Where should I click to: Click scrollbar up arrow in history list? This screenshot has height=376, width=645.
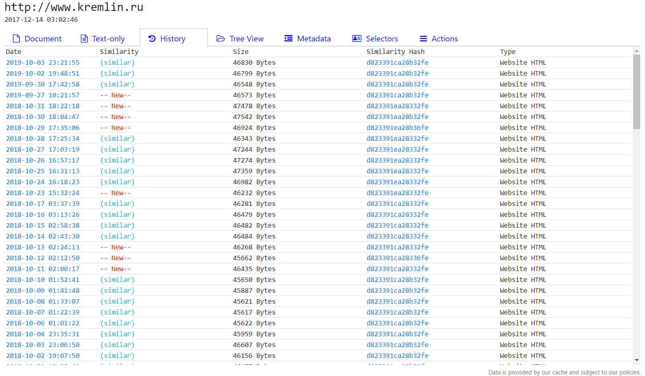(637, 51)
